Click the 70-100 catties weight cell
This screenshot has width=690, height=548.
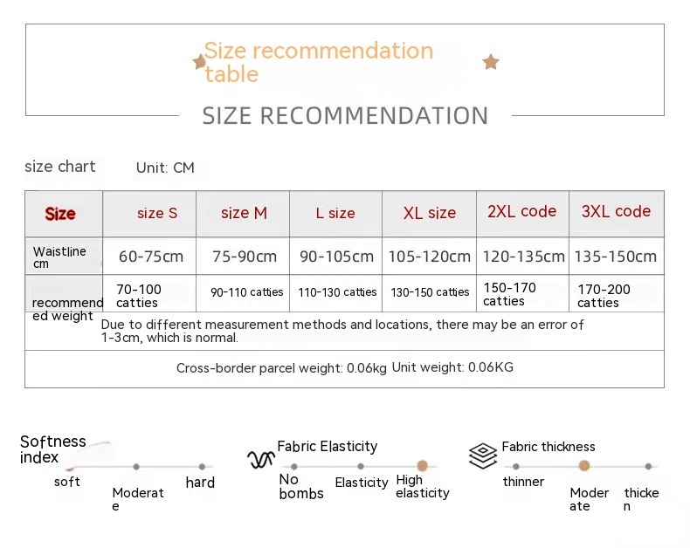[138, 295]
